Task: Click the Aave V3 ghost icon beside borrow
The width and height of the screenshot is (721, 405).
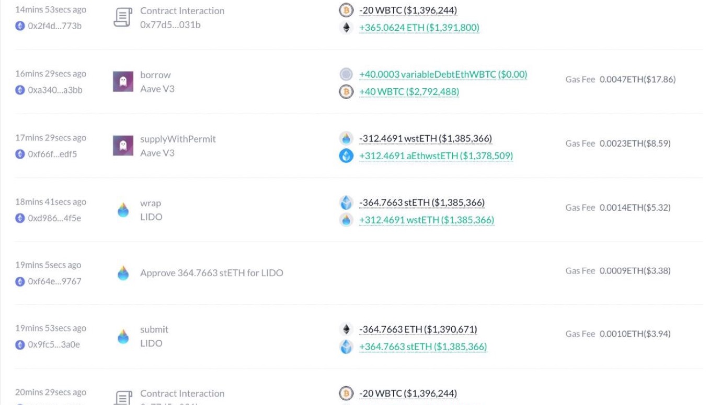Action: click(123, 82)
